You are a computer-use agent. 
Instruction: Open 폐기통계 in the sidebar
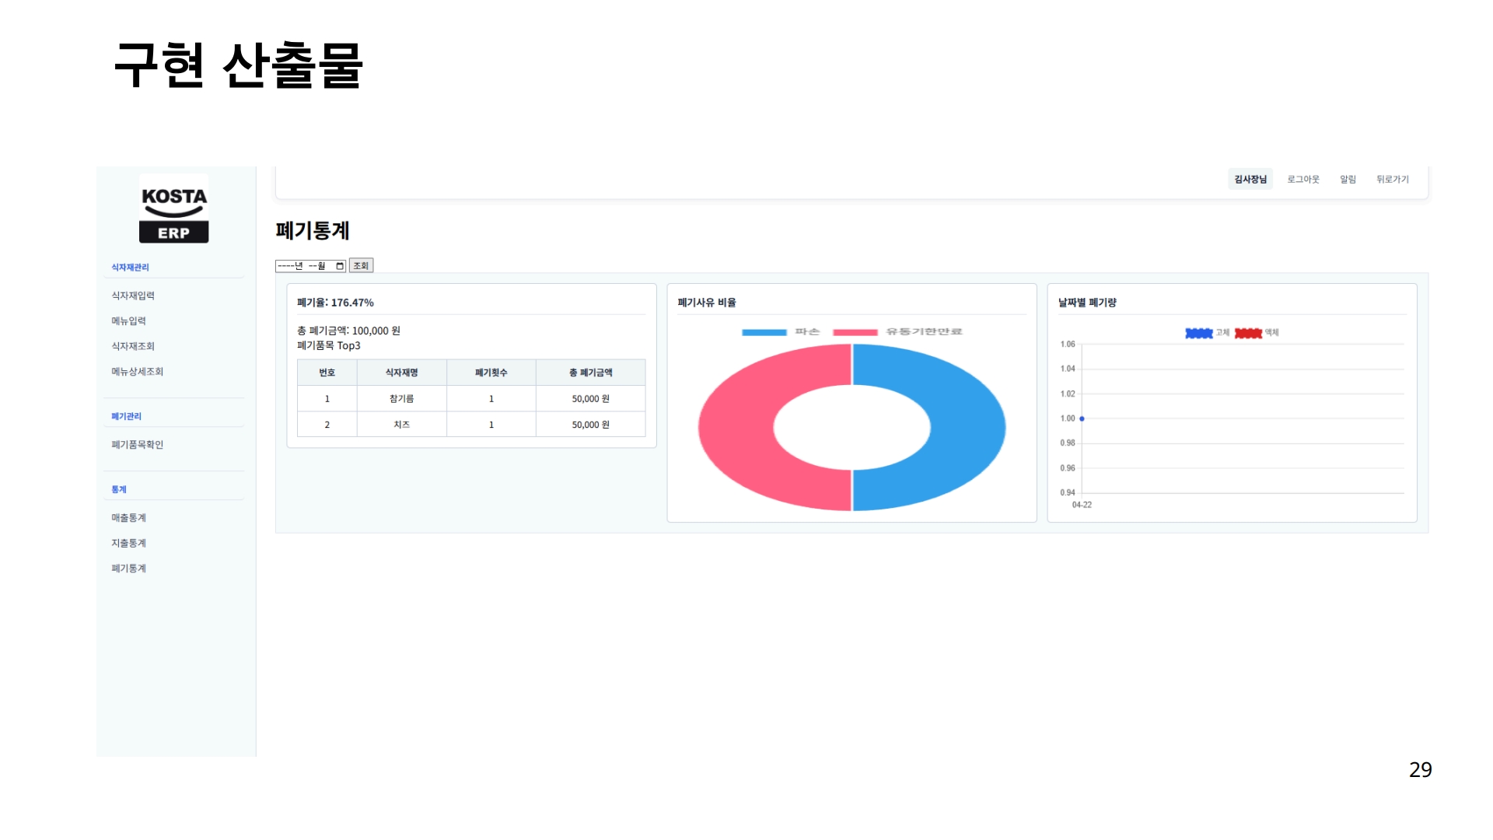pos(128,569)
